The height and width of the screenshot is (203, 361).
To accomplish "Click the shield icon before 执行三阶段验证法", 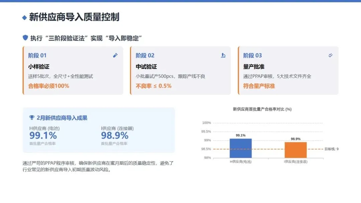I will [25, 38].
